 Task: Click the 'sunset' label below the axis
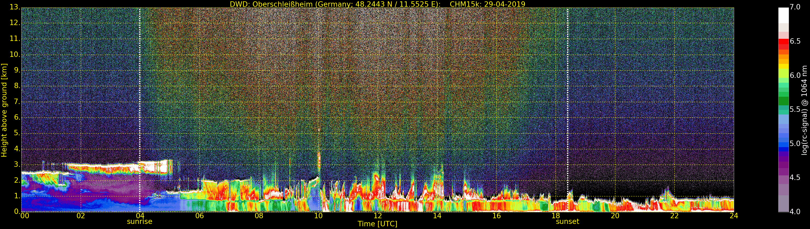567,221
